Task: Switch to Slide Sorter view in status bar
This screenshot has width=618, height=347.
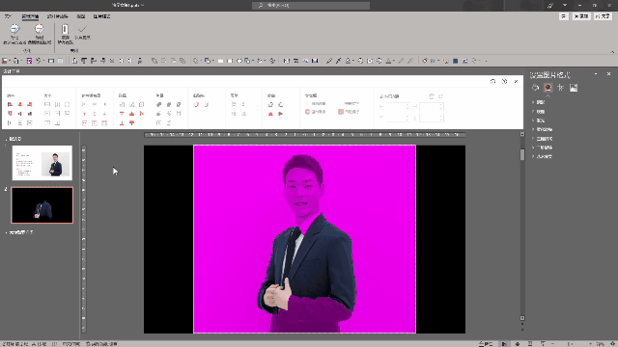Action: 518,344
